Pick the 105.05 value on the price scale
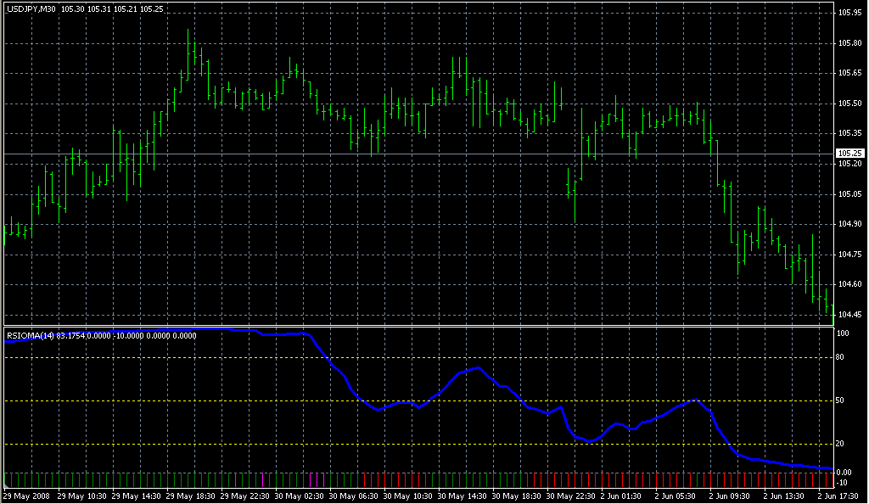The width and height of the screenshot is (869, 504). click(x=849, y=194)
